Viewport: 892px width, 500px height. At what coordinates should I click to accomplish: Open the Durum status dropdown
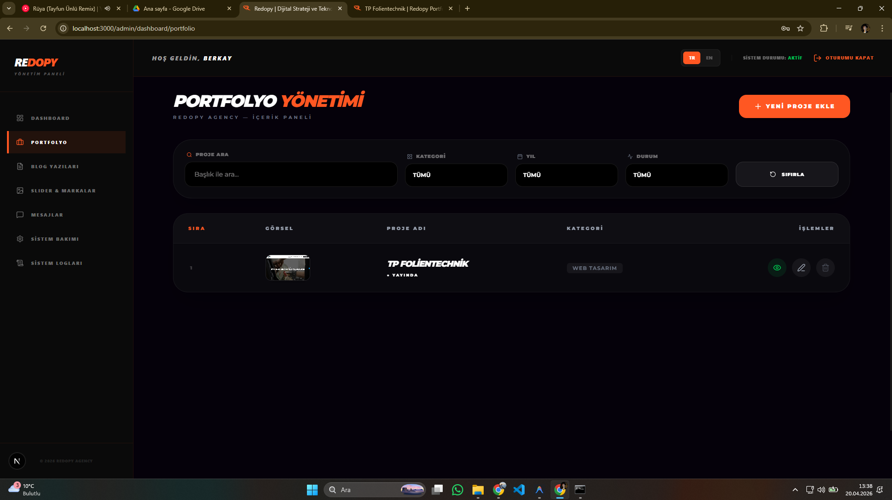pos(676,175)
